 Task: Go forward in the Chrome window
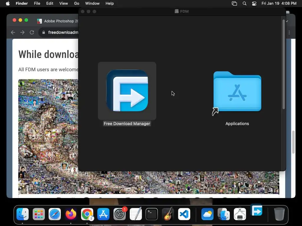(x=22, y=32)
